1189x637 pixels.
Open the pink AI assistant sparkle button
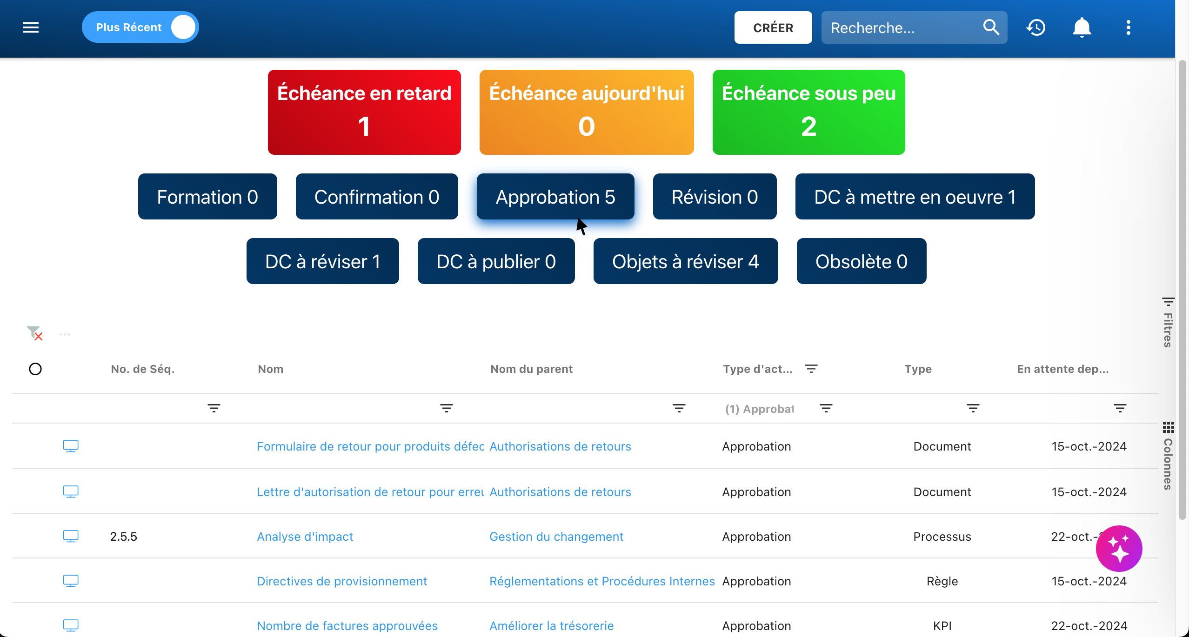[x=1119, y=549]
